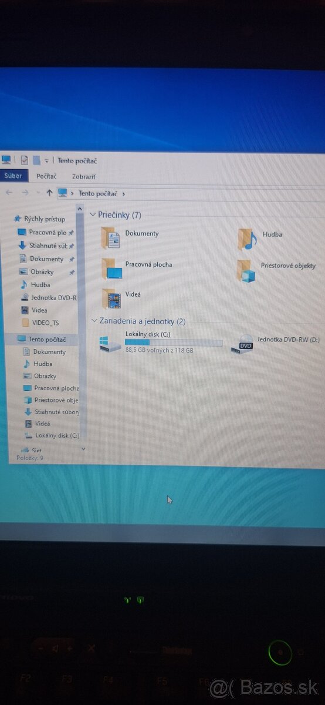Click the Dokumenty label in main pane
This screenshot has width=325, height=705.
pos(141,234)
